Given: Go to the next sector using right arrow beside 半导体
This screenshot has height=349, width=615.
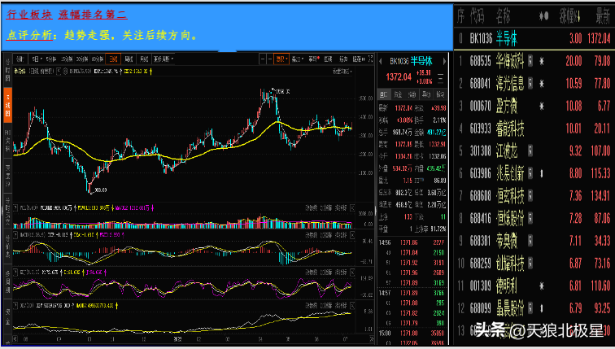Looking at the screenshot, I should (x=444, y=62).
